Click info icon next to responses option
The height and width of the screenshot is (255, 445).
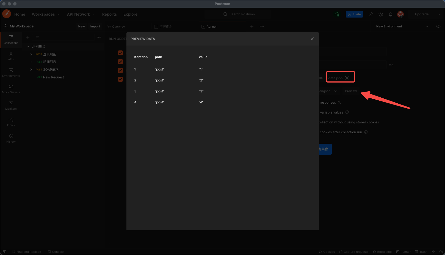(340, 102)
